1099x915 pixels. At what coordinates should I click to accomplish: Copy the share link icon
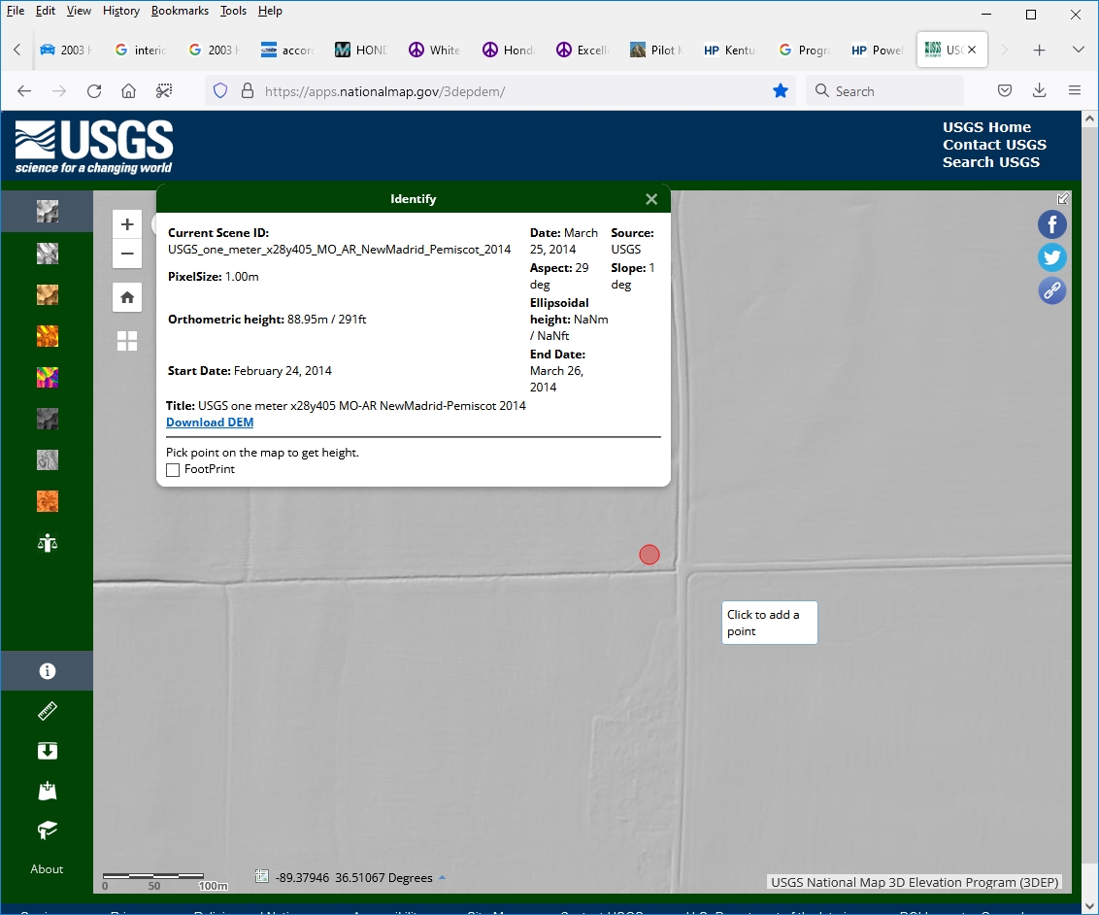point(1052,290)
